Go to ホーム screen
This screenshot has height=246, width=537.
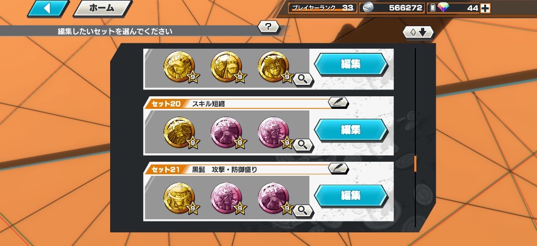pyautogui.click(x=103, y=8)
